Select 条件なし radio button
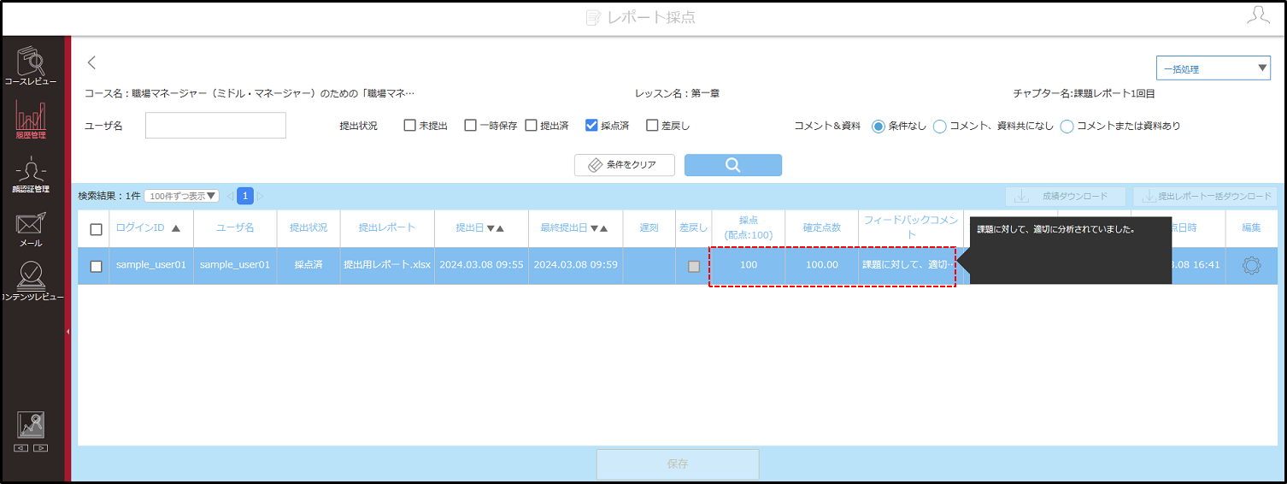The image size is (1287, 484). tap(878, 127)
